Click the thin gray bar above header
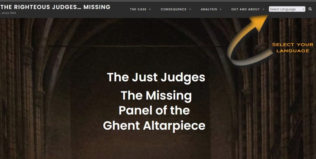 [x=158, y=1]
